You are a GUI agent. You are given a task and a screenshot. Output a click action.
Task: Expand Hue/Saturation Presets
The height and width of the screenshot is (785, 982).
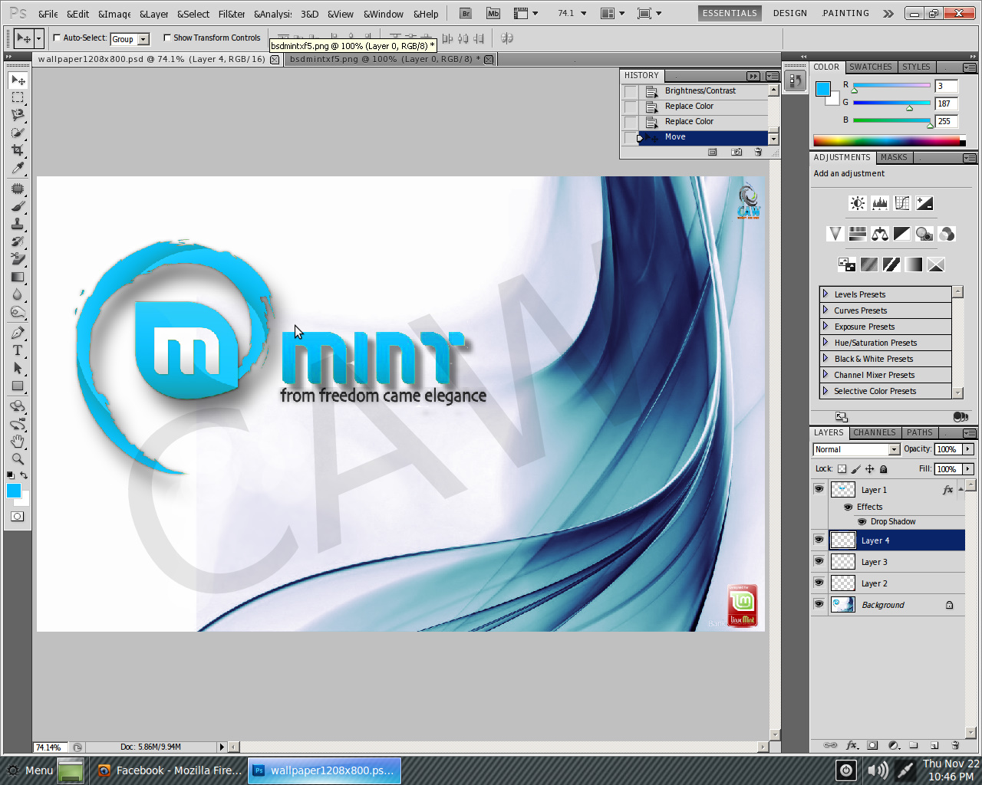pos(825,342)
